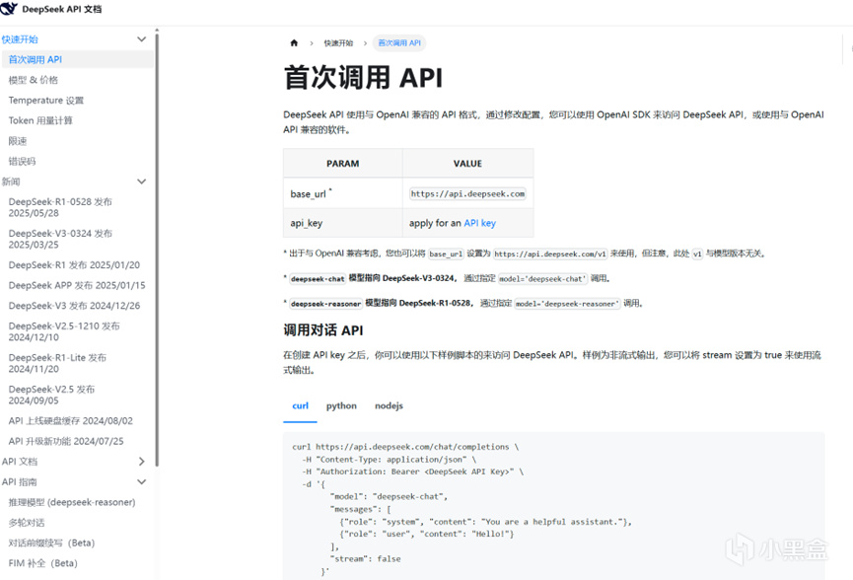This screenshot has width=853, height=580.
Task: Click the DeepSeek API 文档 site title
Action: [61, 9]
